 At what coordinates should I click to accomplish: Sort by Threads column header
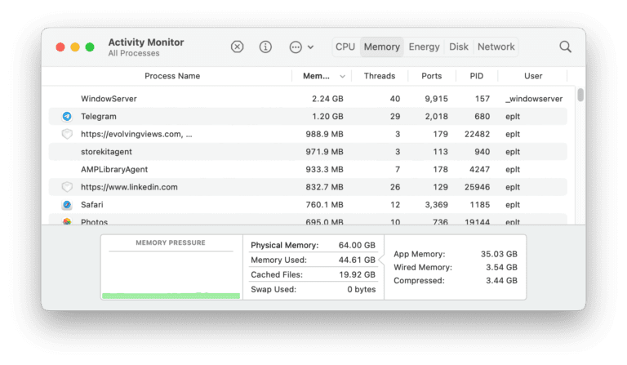coord(380,76)
